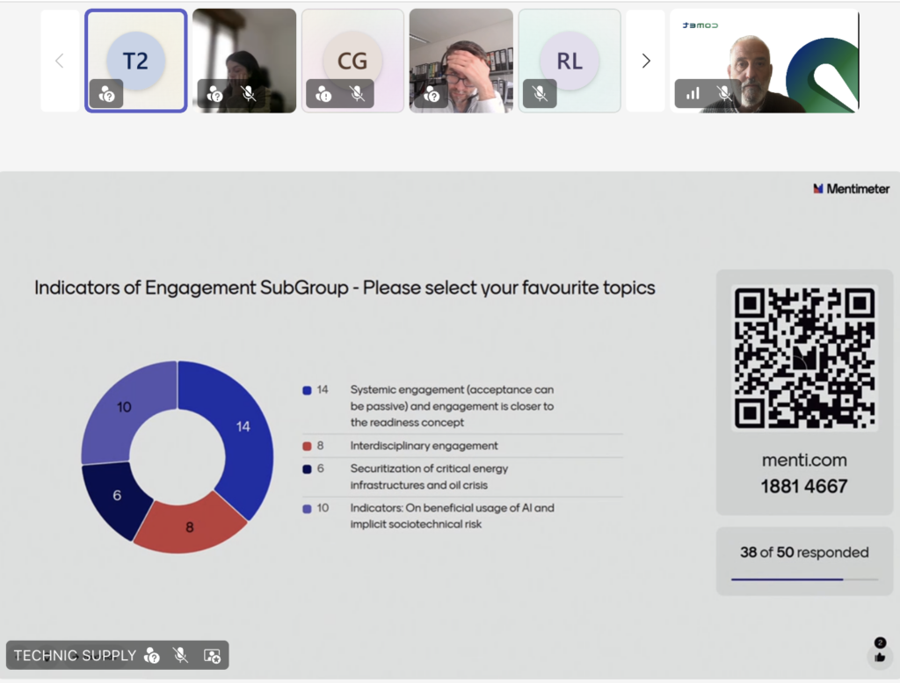This screenshot has height=683, width=900.
Task: Click the participant warning icon on CG tile
Action: [323, 94]
